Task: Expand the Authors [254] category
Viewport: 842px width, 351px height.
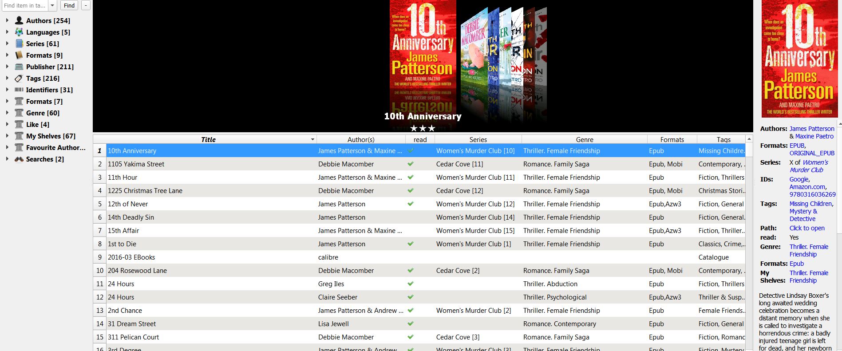Action: pyautogui.click(x=7, y=20)
